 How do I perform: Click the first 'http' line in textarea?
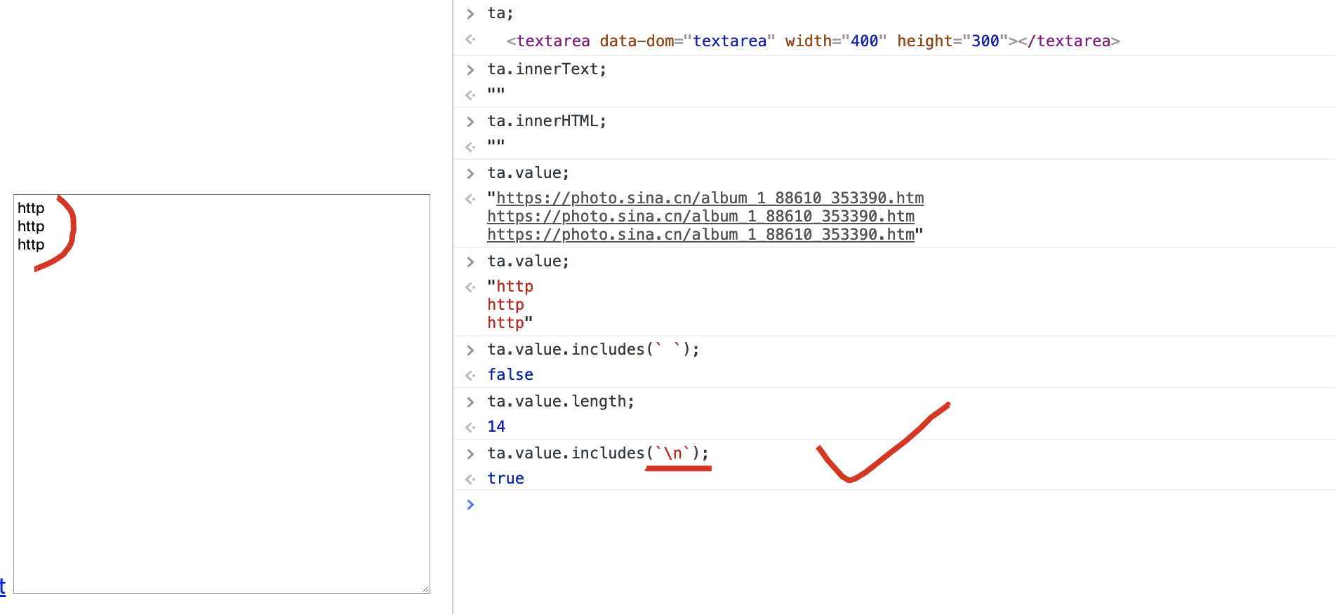31,208
